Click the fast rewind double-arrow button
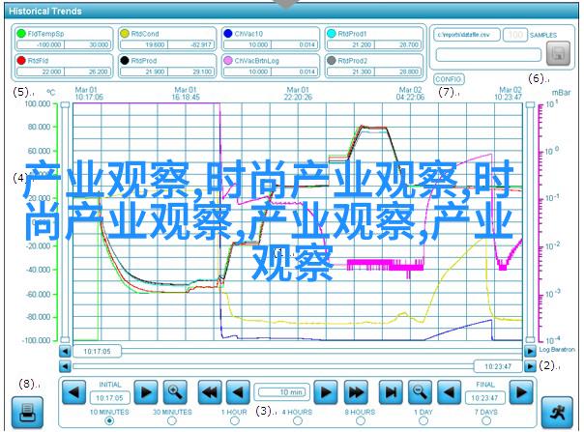Viewport: 584px width, 432px height. [209, 392]
